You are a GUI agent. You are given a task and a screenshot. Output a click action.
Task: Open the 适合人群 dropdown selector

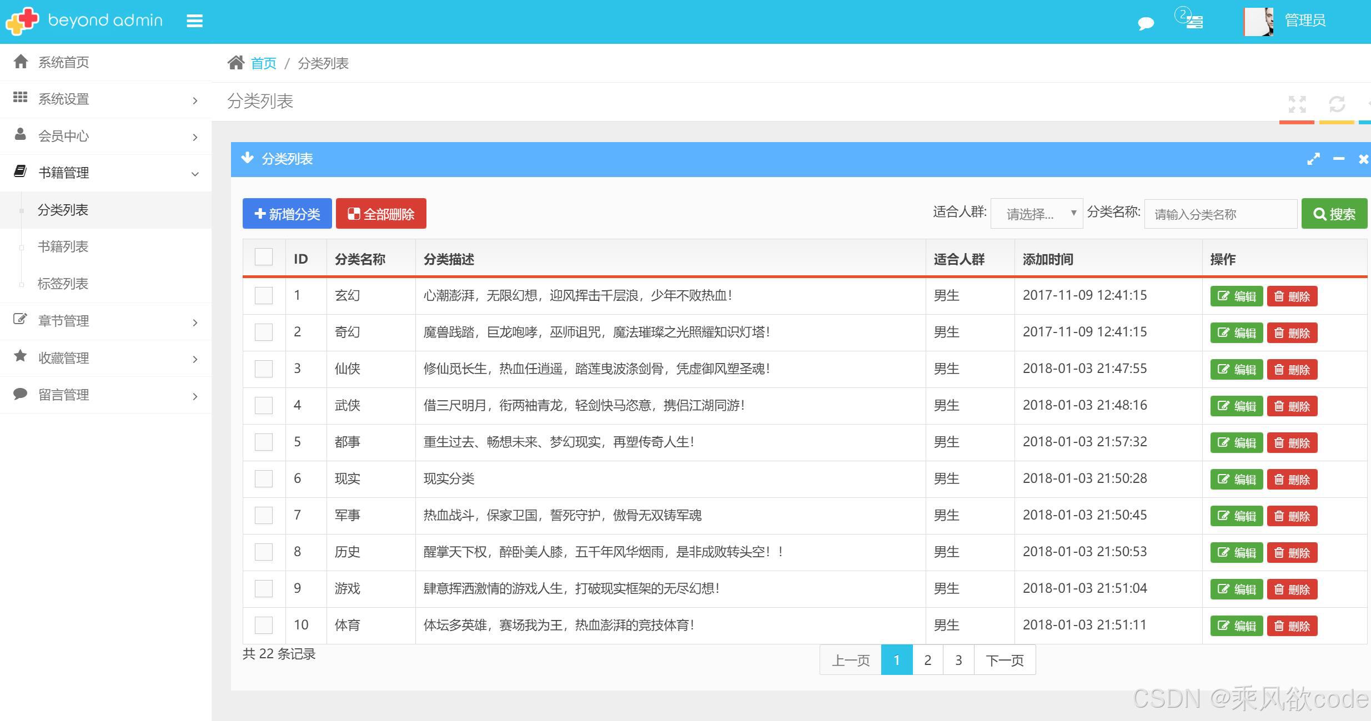pyautogui.click(x=1036, y=214)
